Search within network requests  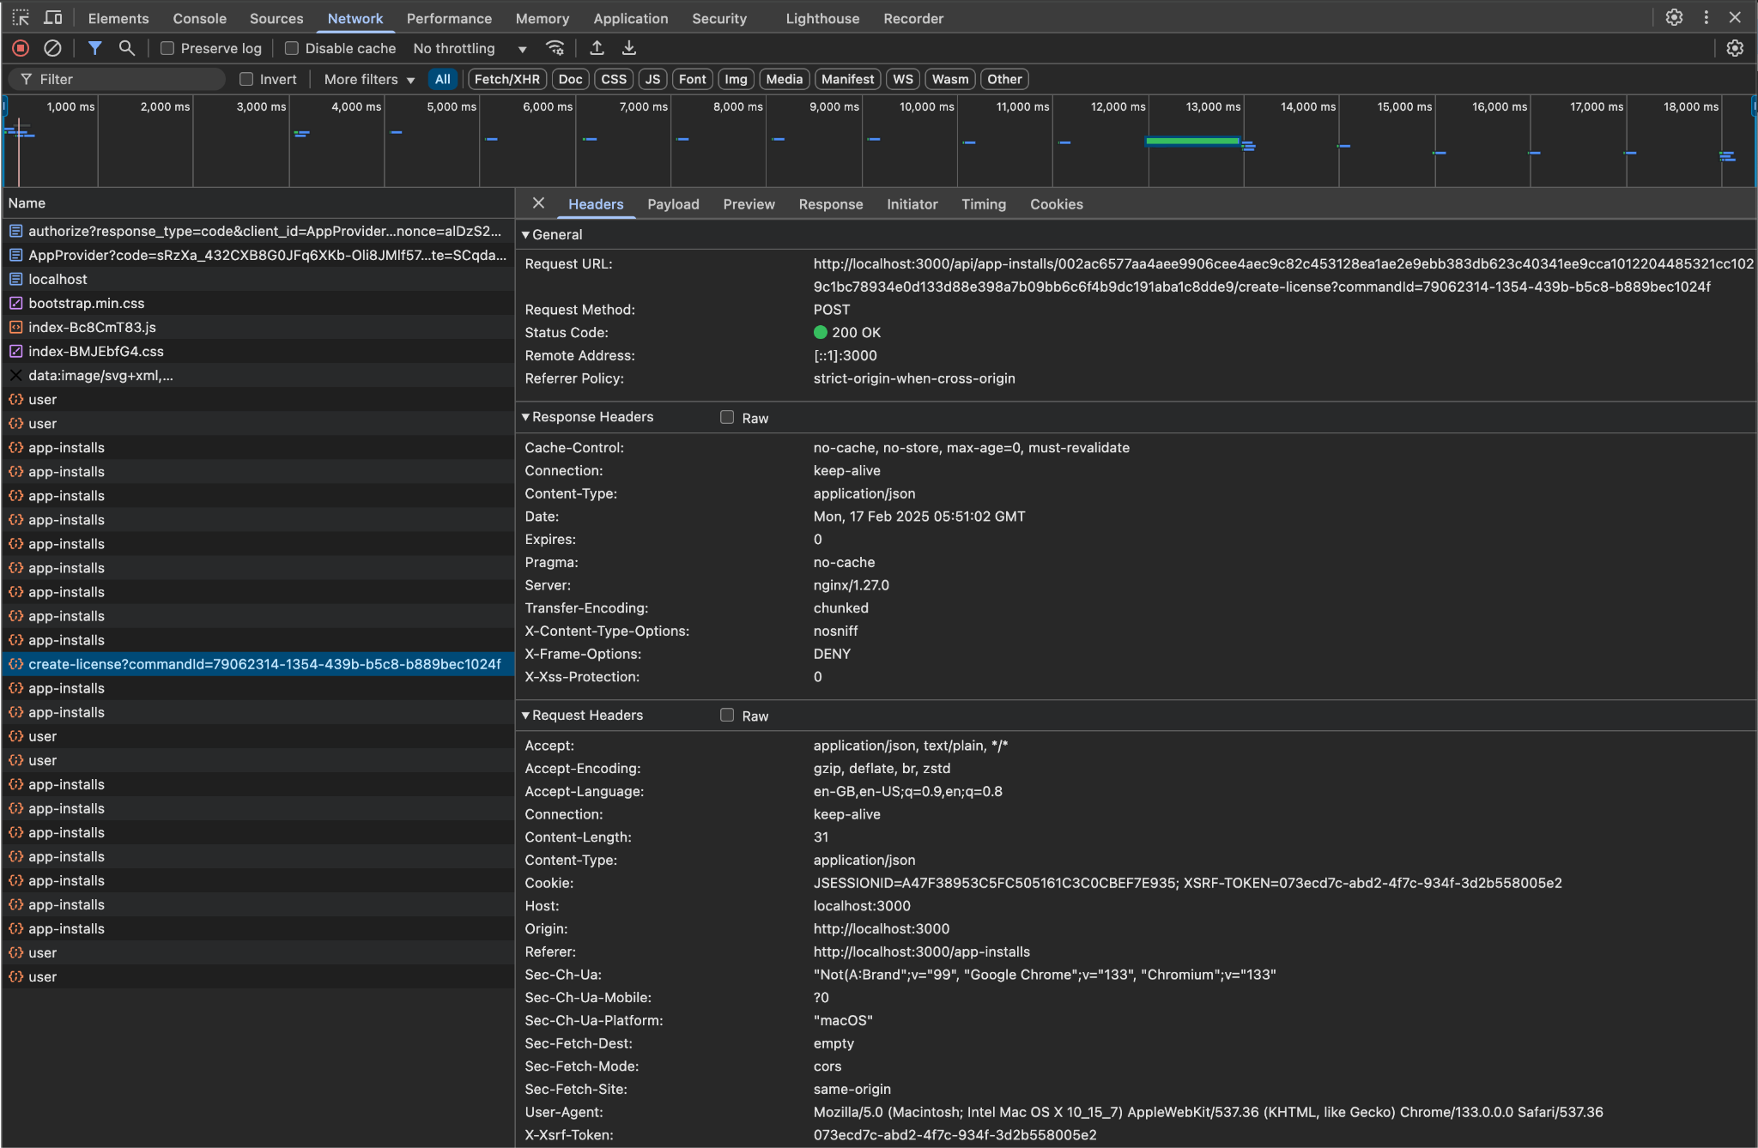127,48
